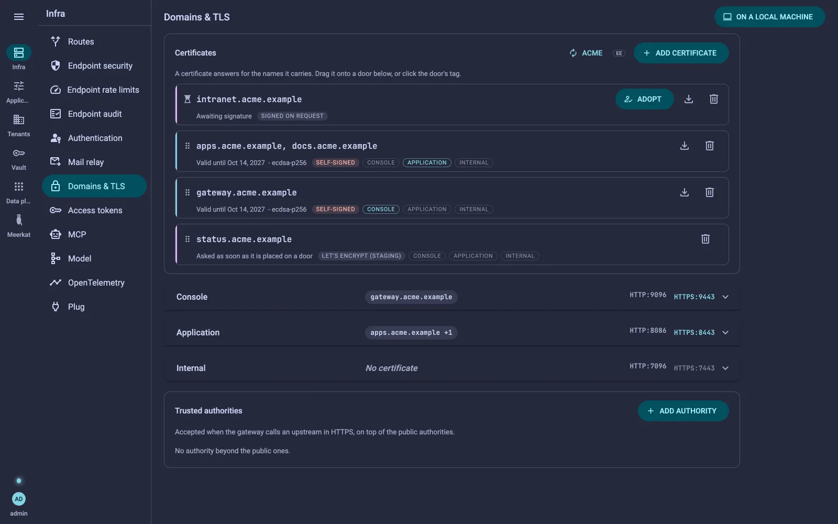Delete the gateway.acme.example certificate
Screen dimensions: 838x524
[710, 192]
